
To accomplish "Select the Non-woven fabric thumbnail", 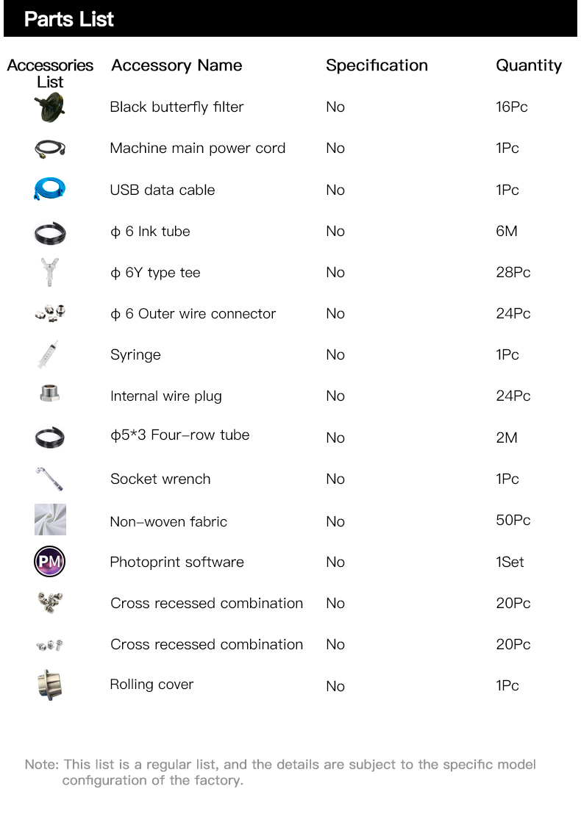I will click(x=50, y=520).
